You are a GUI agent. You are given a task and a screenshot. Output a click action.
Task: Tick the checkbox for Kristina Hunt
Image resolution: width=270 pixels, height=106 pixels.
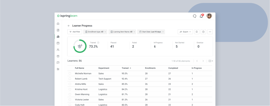coord(70,89)
